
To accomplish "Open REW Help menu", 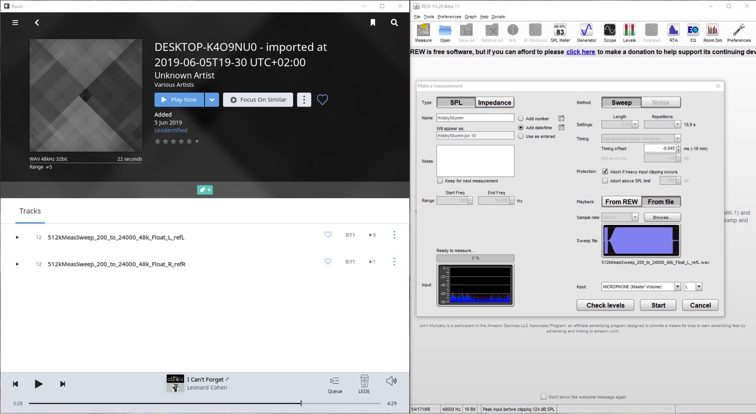I will [484, 17].
